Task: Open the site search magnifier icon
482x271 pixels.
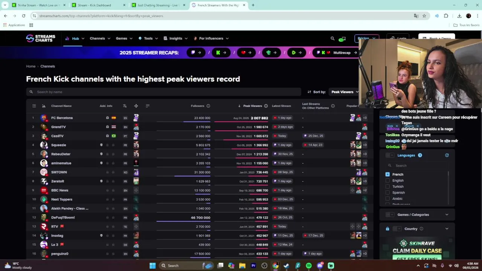Action: pos(333,38)
